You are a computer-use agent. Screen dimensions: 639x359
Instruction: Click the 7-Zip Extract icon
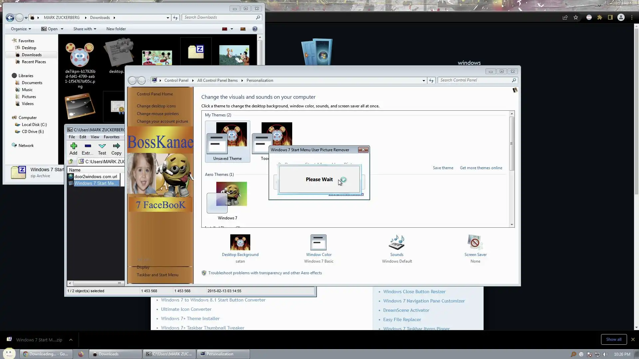pyautogui.click(x=88, y=148)
